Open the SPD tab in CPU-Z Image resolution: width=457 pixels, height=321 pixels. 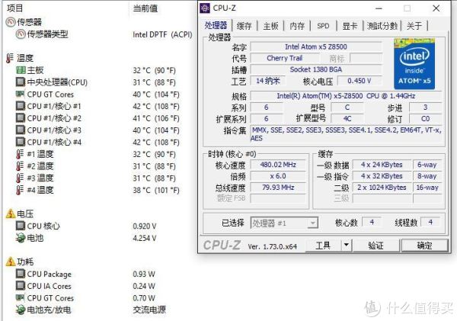coord(323,26)
